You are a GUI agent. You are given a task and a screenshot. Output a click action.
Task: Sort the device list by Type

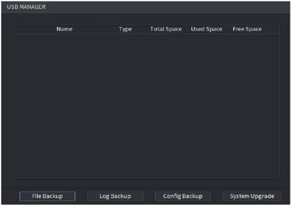[126, 29]
